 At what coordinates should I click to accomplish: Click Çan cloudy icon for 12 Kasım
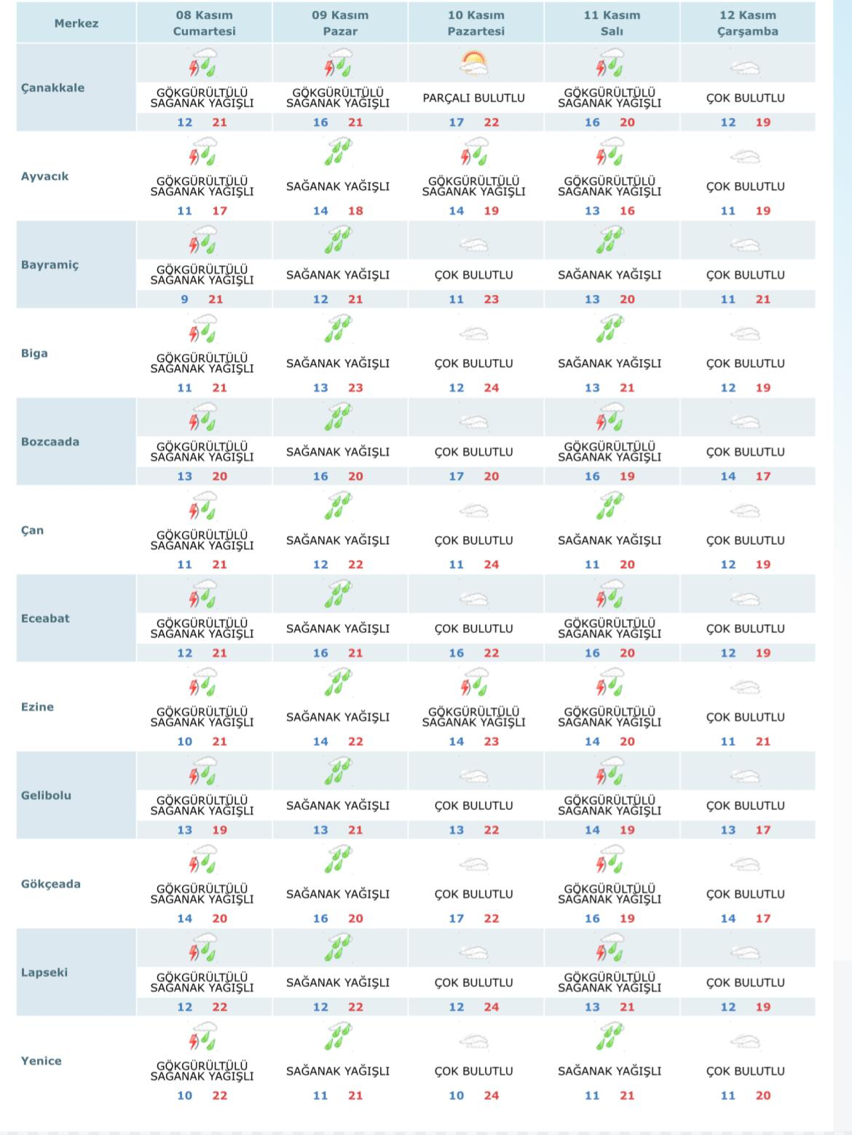(x=745, y=511)
